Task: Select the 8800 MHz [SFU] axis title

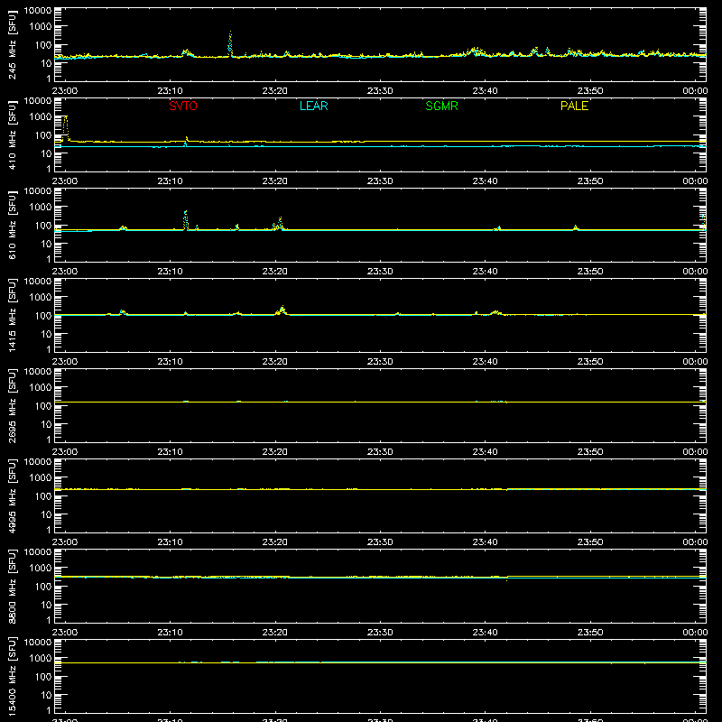Action: coord(12,586)
